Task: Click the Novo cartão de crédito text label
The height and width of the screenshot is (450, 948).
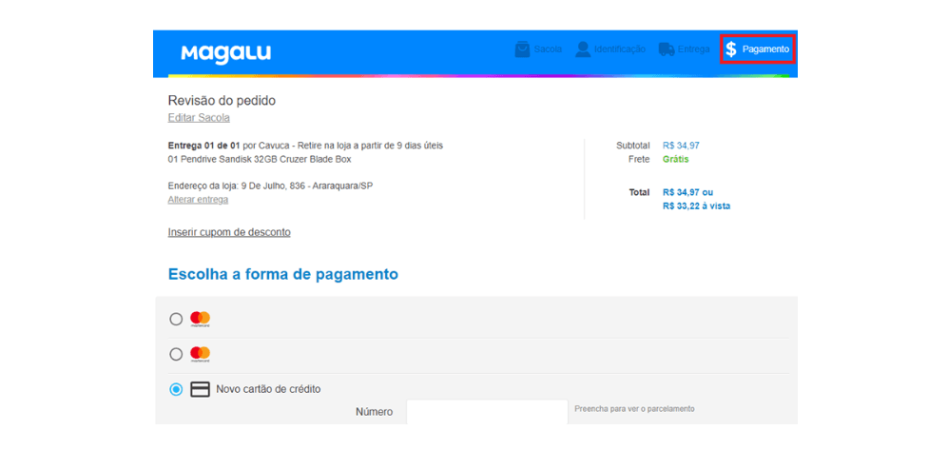Action: (268, 389)
